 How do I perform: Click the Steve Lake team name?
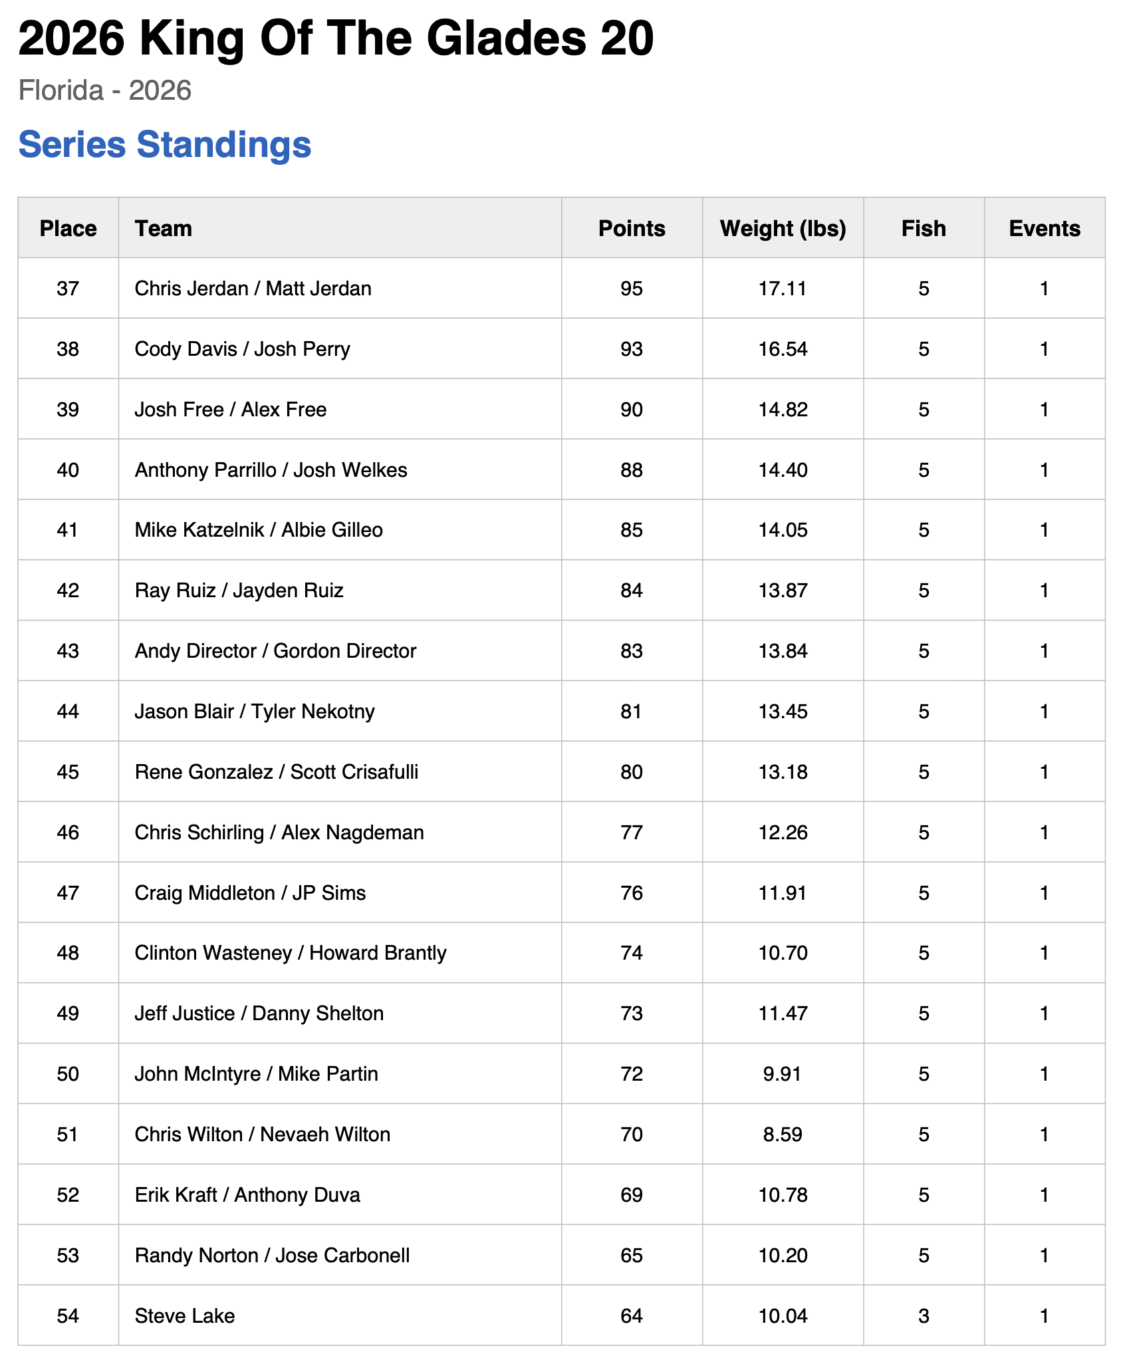[x=185, y=1316]
